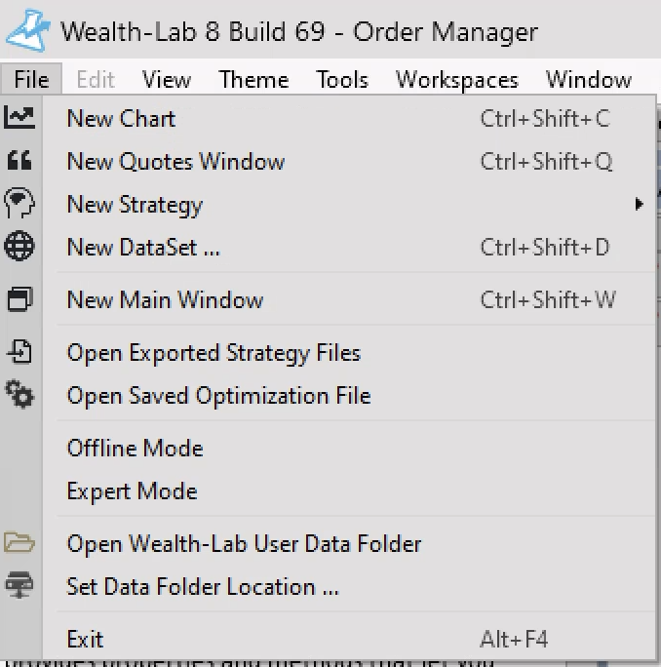Click the Wealth-Lab flask logo
Screen dimensions: 661x667
point(27,30)
